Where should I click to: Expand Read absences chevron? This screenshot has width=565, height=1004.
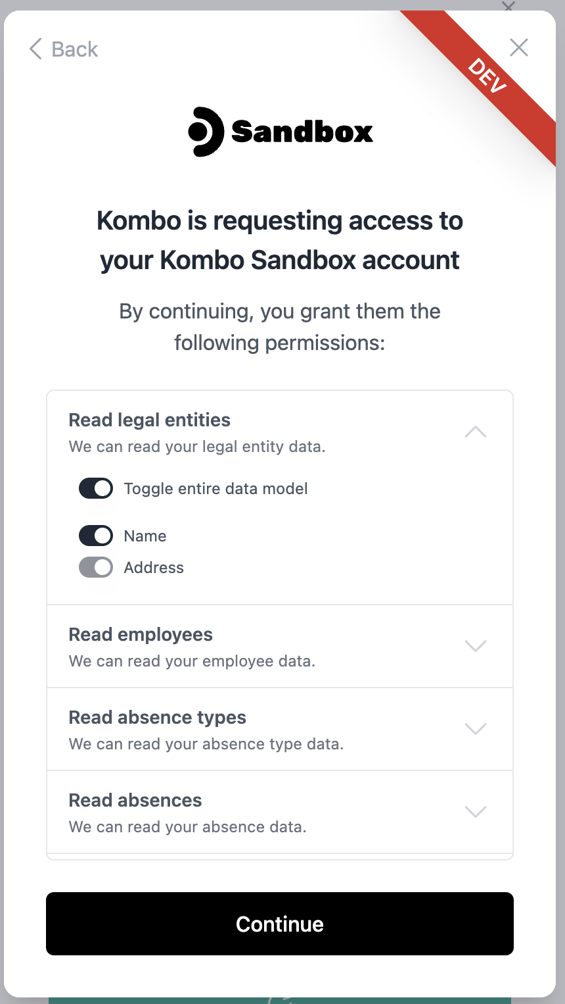coord(476,811)
